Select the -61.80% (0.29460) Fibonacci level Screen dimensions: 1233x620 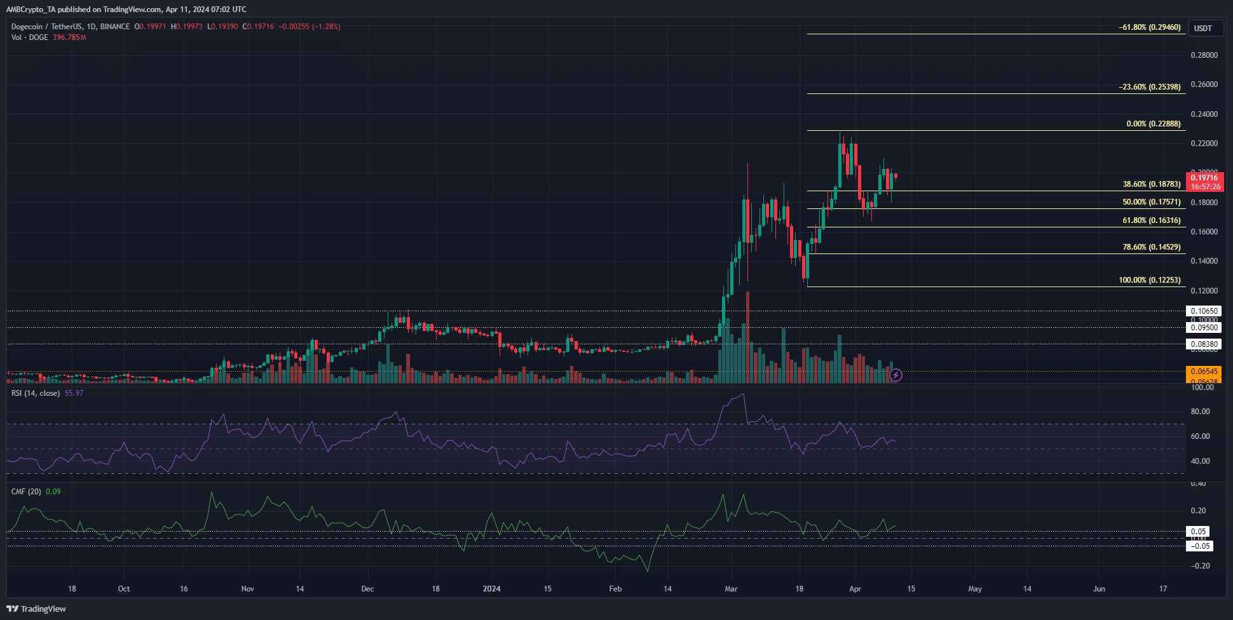click(x=1150, y=27)
